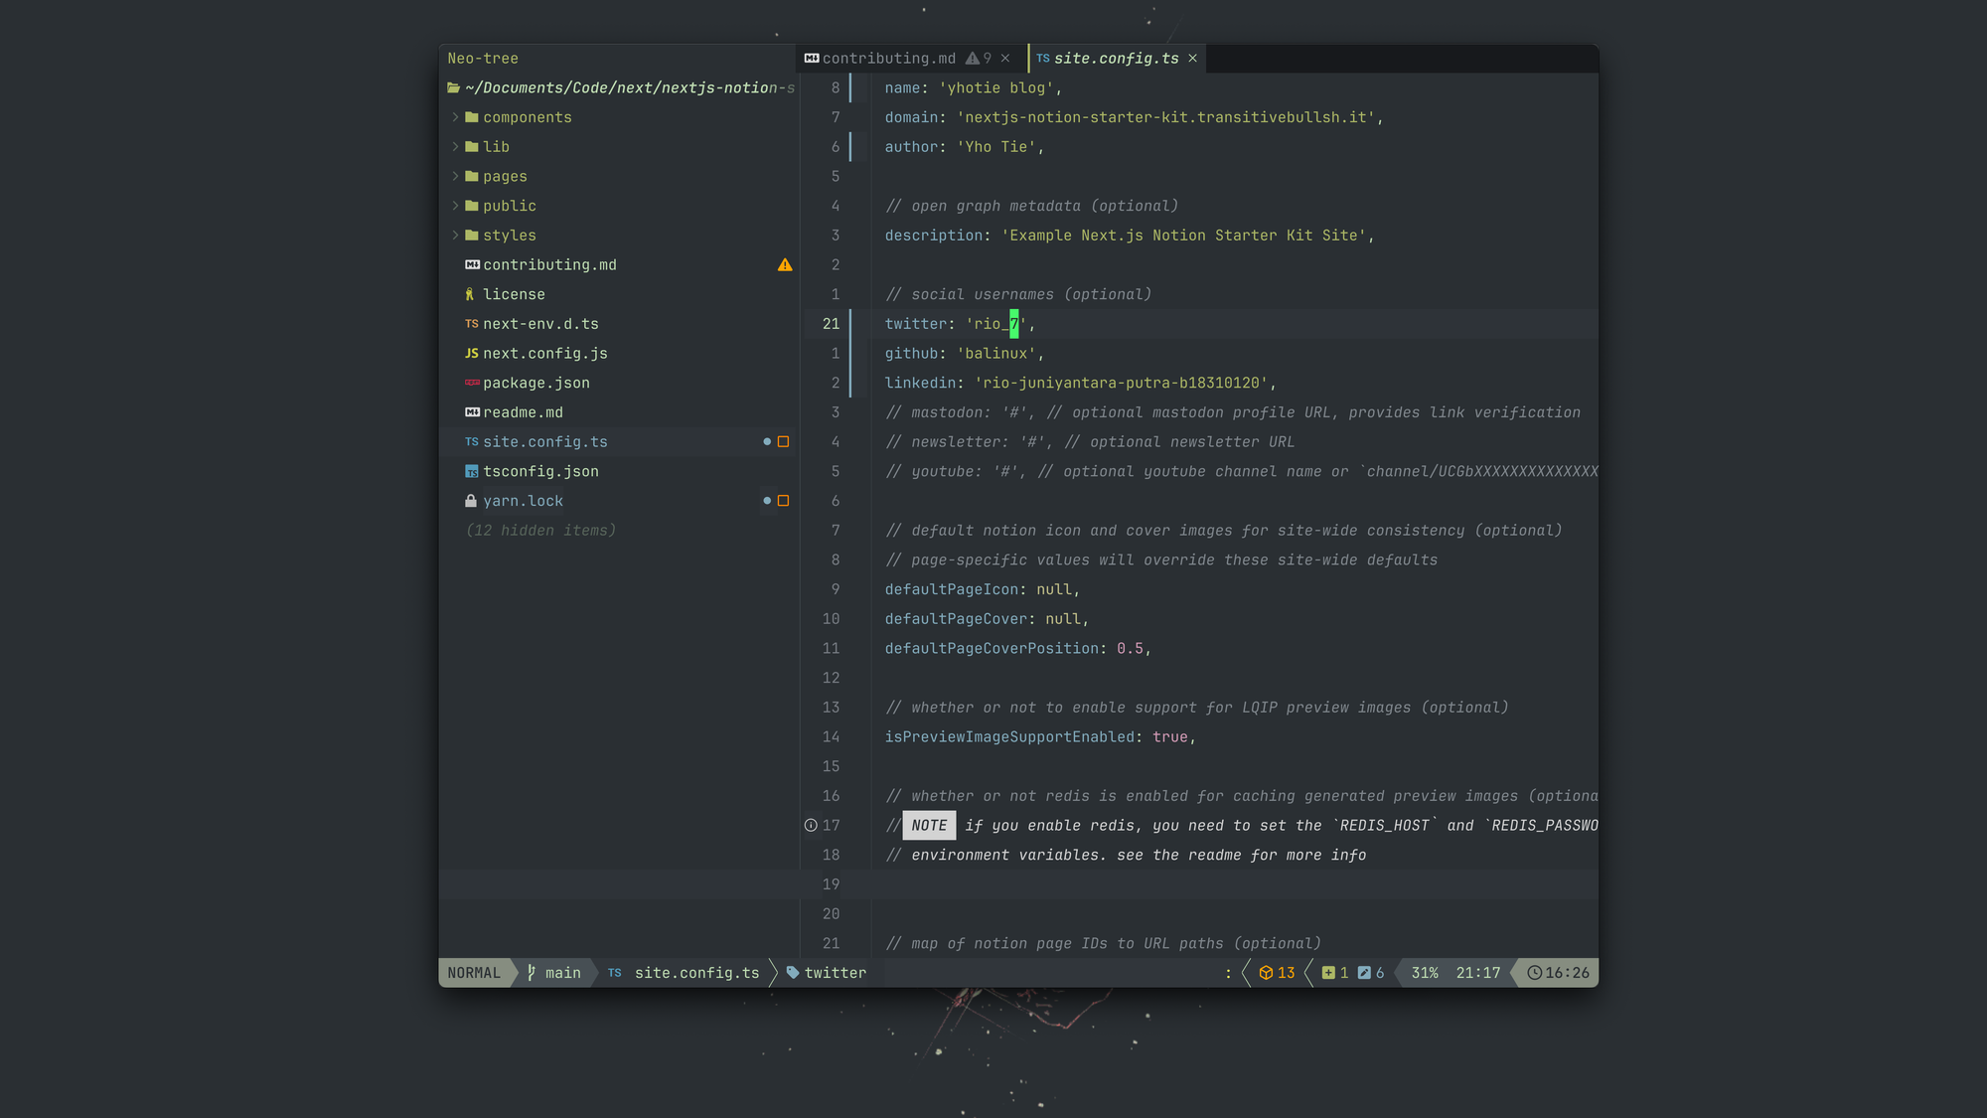This screenshot has height=1118, width=1987.
Task: Click warning count 9 on contributing.md tab
Action: [x=979, y=59]
